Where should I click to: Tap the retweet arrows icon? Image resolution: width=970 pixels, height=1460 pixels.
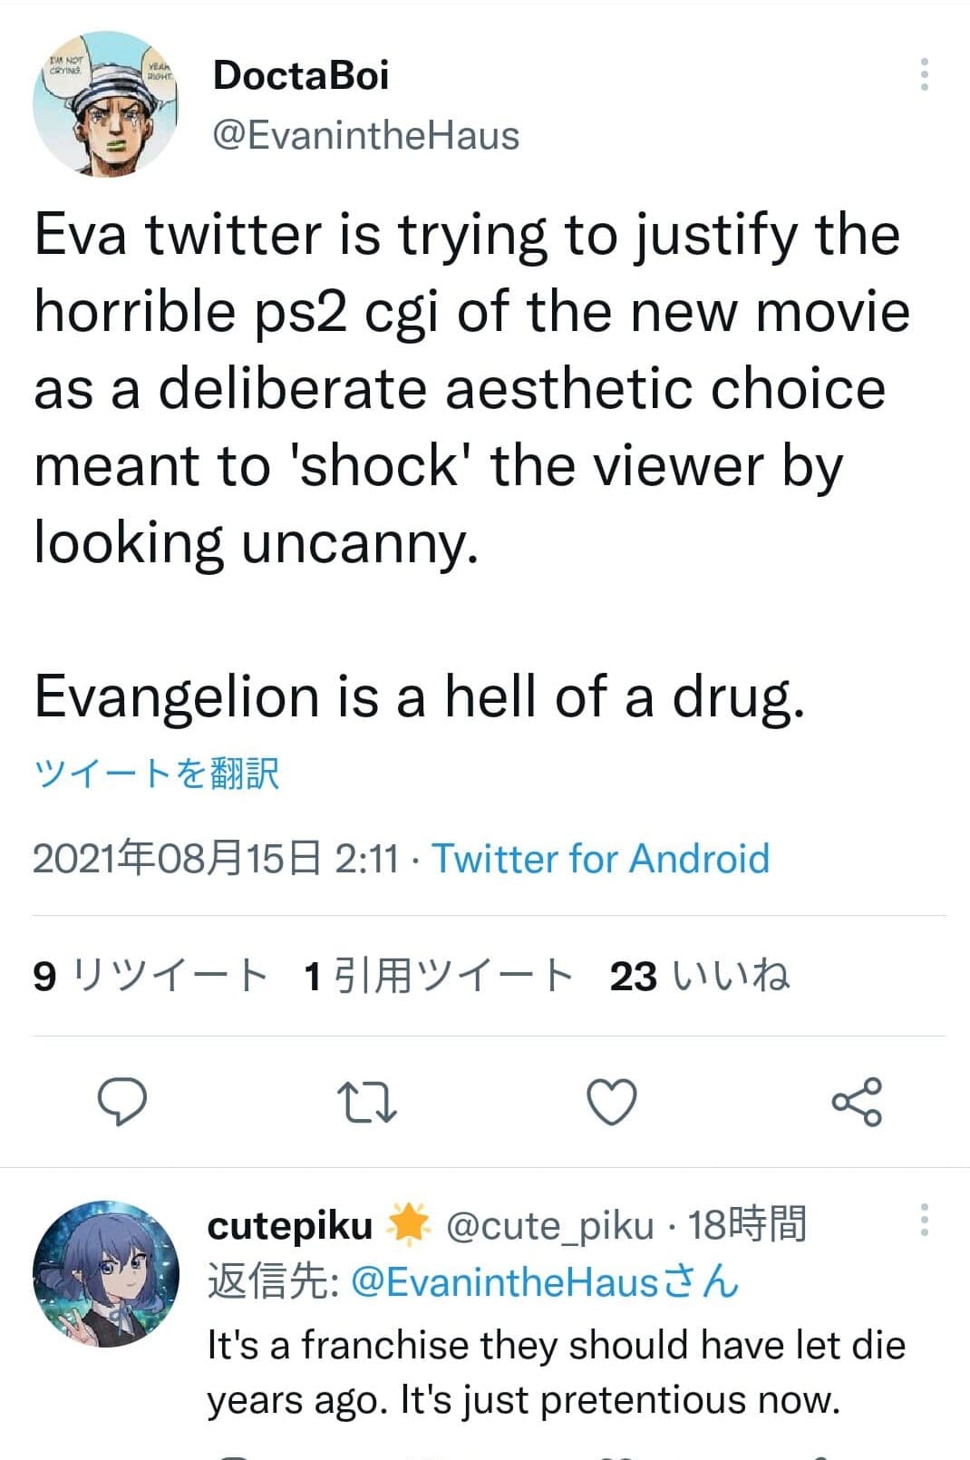tap(366, 1101)
